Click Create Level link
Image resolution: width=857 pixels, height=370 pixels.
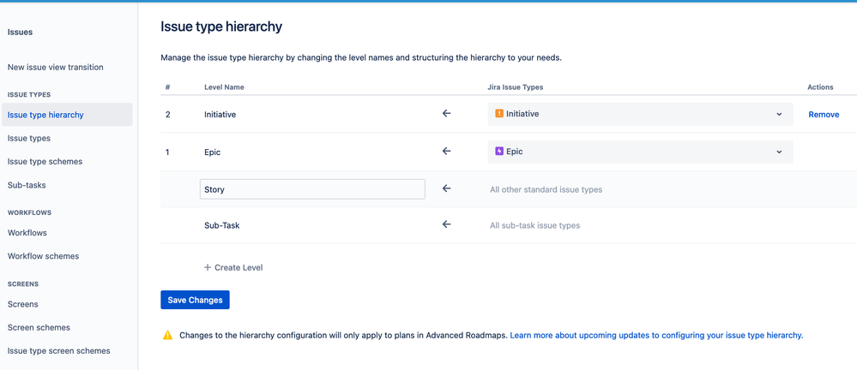233,267
